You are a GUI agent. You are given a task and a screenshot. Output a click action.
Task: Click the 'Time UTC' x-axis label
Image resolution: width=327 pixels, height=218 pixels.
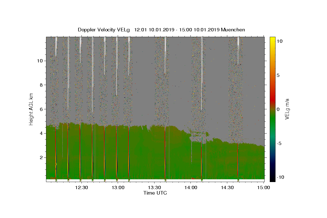point(155,193)
